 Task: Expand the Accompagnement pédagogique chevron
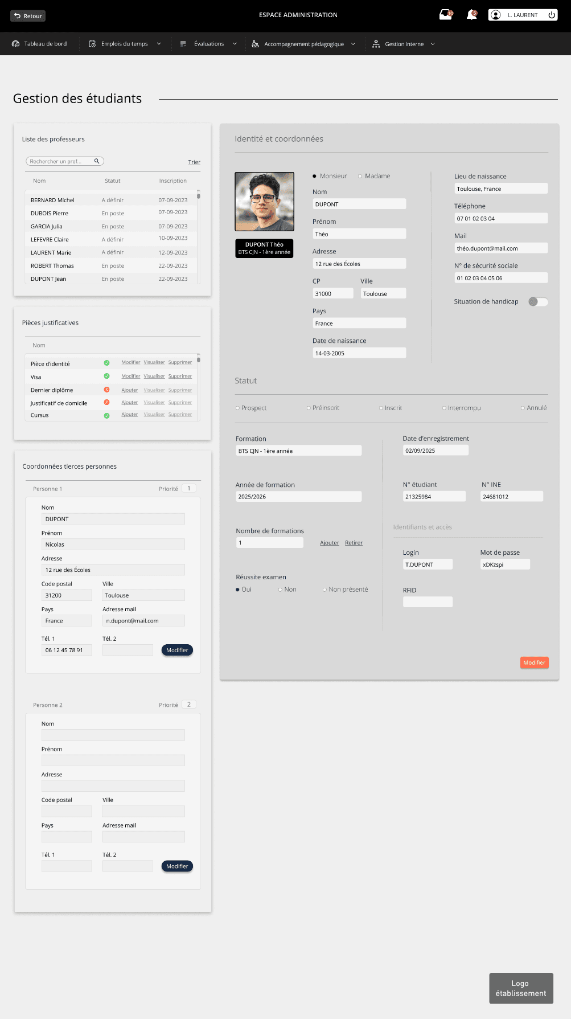(353, 44)
